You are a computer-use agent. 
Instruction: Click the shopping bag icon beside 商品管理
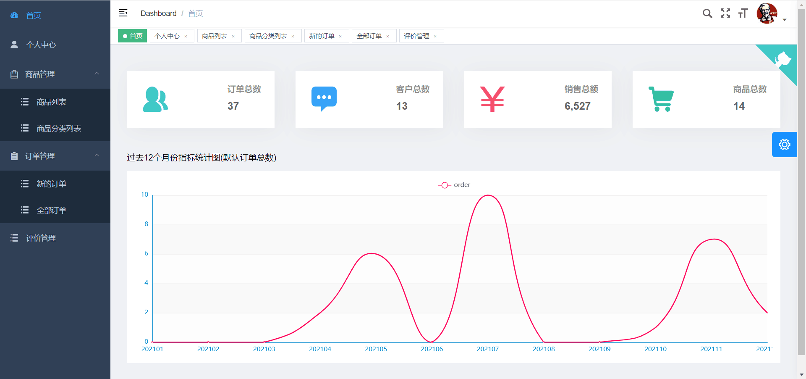pos(14,74)
